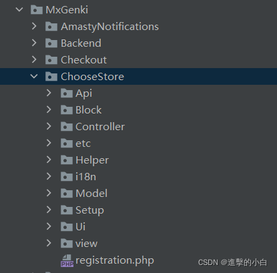Open the registration.php file
This screenshot has height=273, width=277.
[x=115, y=260]
